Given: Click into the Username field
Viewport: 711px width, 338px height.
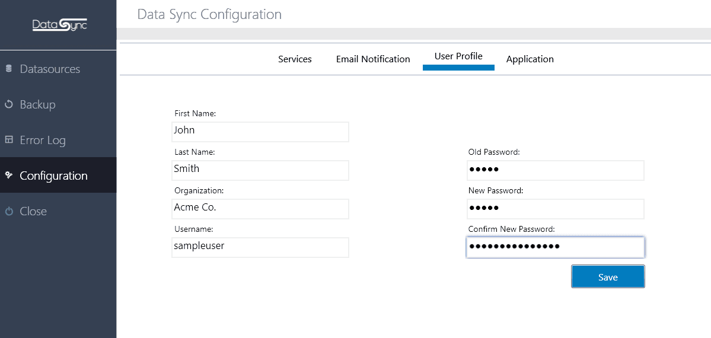Looking at the screenshot, I should coord(260,247).
